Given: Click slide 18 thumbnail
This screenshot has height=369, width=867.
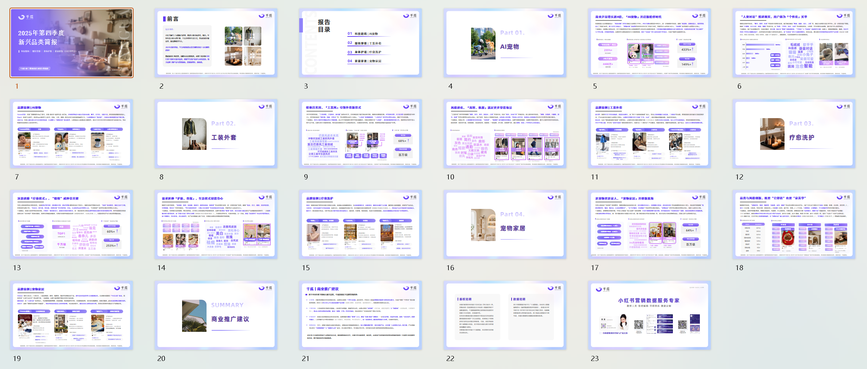Looking at the screenshot, I should coord(794,225).
